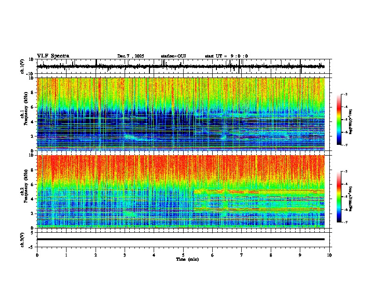Click time axis tick label '8'
Viewport: 371px width, 286px height.
[x=271, y=255]
